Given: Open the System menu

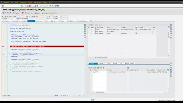Looking at the screenshot, I should pyautogui.click(x=45, y=2).
